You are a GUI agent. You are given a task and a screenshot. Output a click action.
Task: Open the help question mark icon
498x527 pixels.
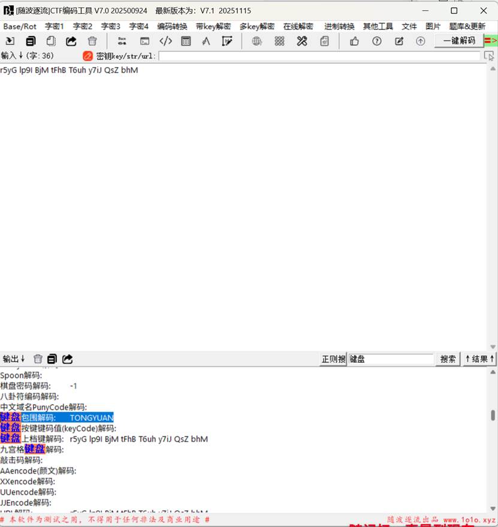(376, 41)
